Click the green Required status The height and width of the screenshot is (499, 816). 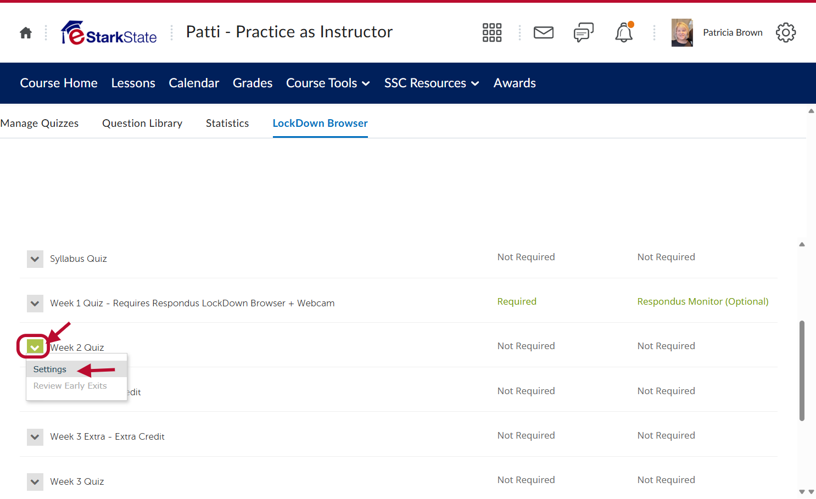coord(517,301)
